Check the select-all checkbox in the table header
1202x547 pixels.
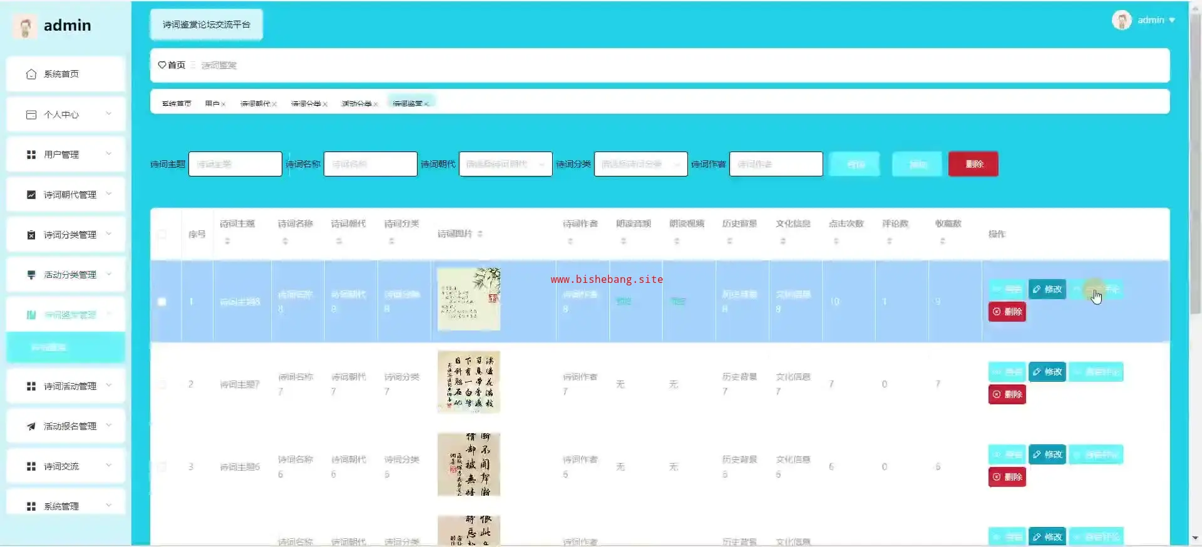(162, 234)
